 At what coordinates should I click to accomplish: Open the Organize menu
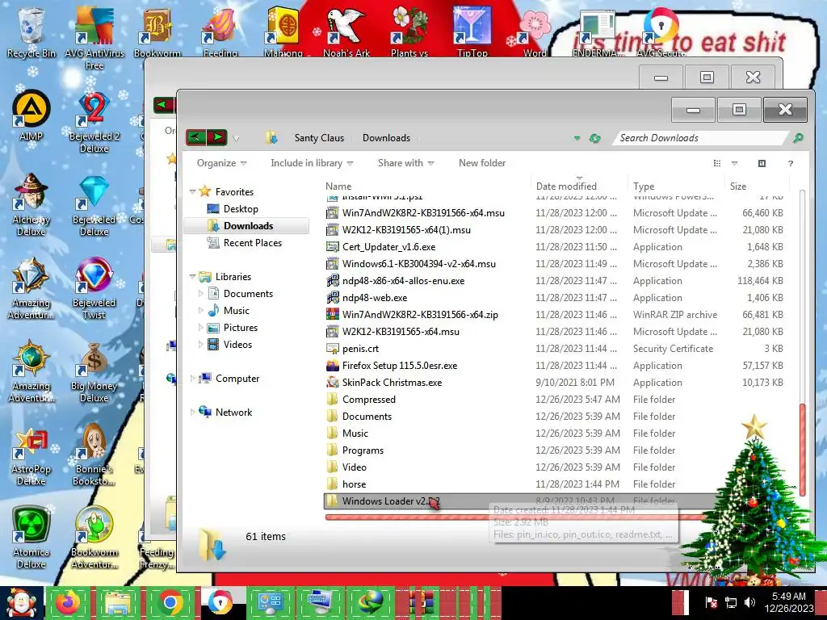pos(221,163)
